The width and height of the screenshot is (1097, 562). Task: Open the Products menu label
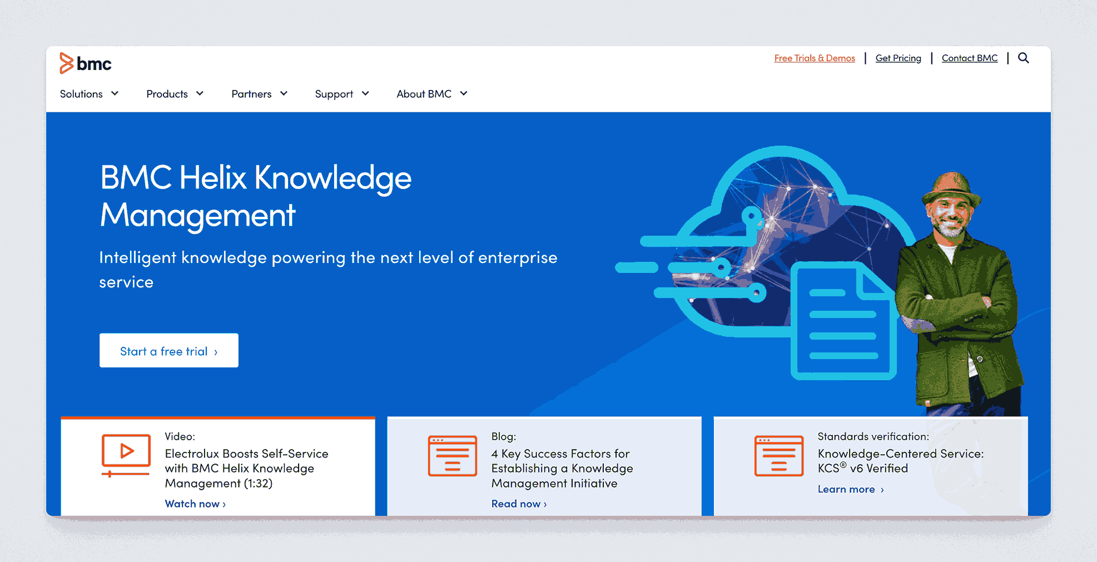(167, 94)
